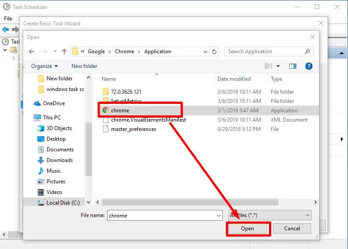
Task: Click the Cancel button
Action: [x=292, y=229]
